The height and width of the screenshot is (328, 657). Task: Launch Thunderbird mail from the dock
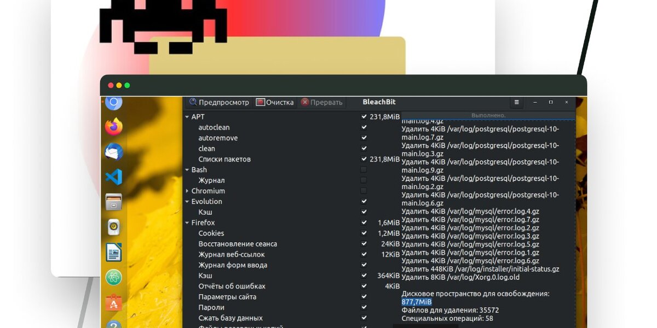114,152
